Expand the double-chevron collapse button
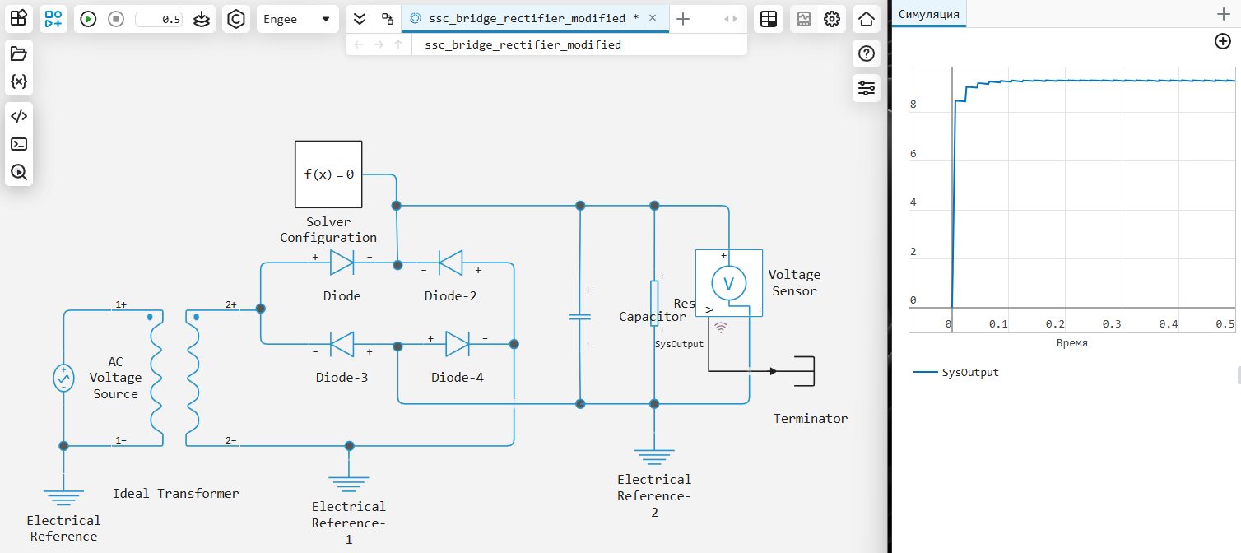 (359, 19)
